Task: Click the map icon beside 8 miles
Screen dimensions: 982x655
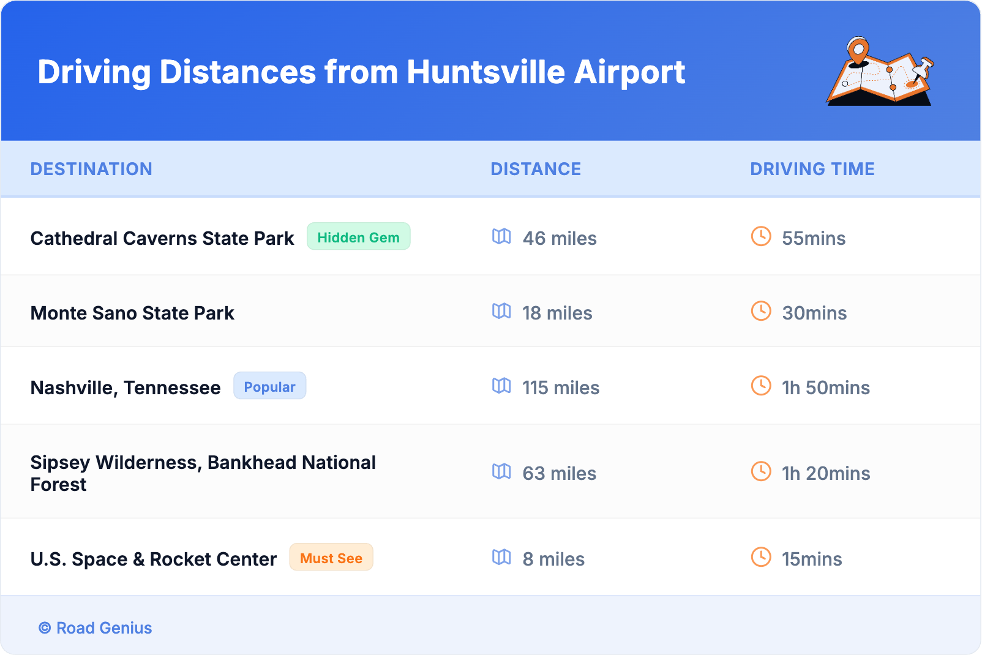Action: click(x=501, y=557)
